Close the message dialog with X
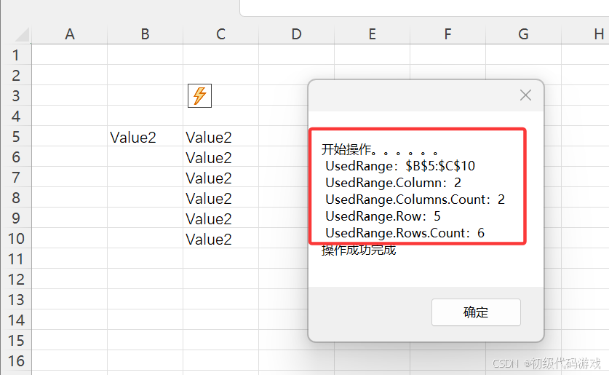Viewport: 609px width, 375px height. point(525,95)
